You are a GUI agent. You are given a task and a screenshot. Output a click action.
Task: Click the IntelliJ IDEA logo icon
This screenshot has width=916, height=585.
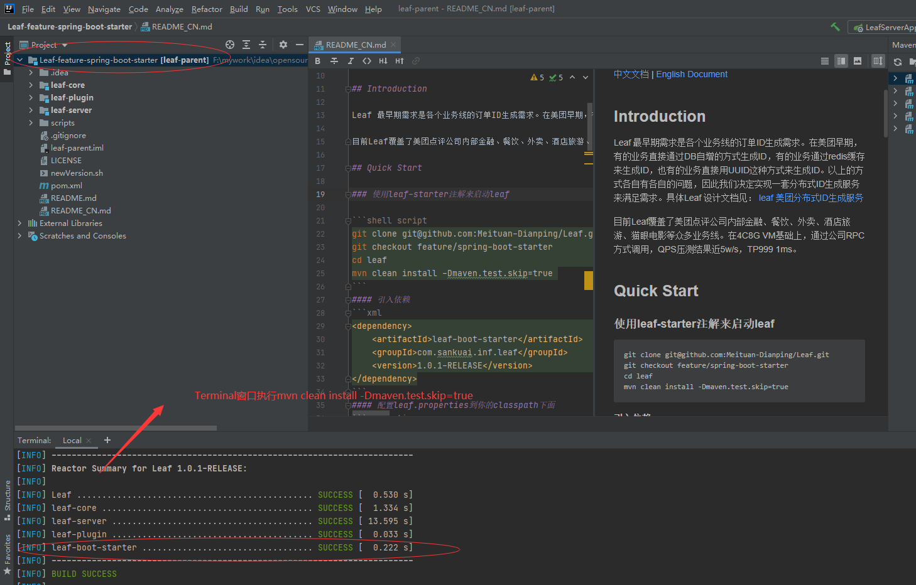[x=9, y=9]
